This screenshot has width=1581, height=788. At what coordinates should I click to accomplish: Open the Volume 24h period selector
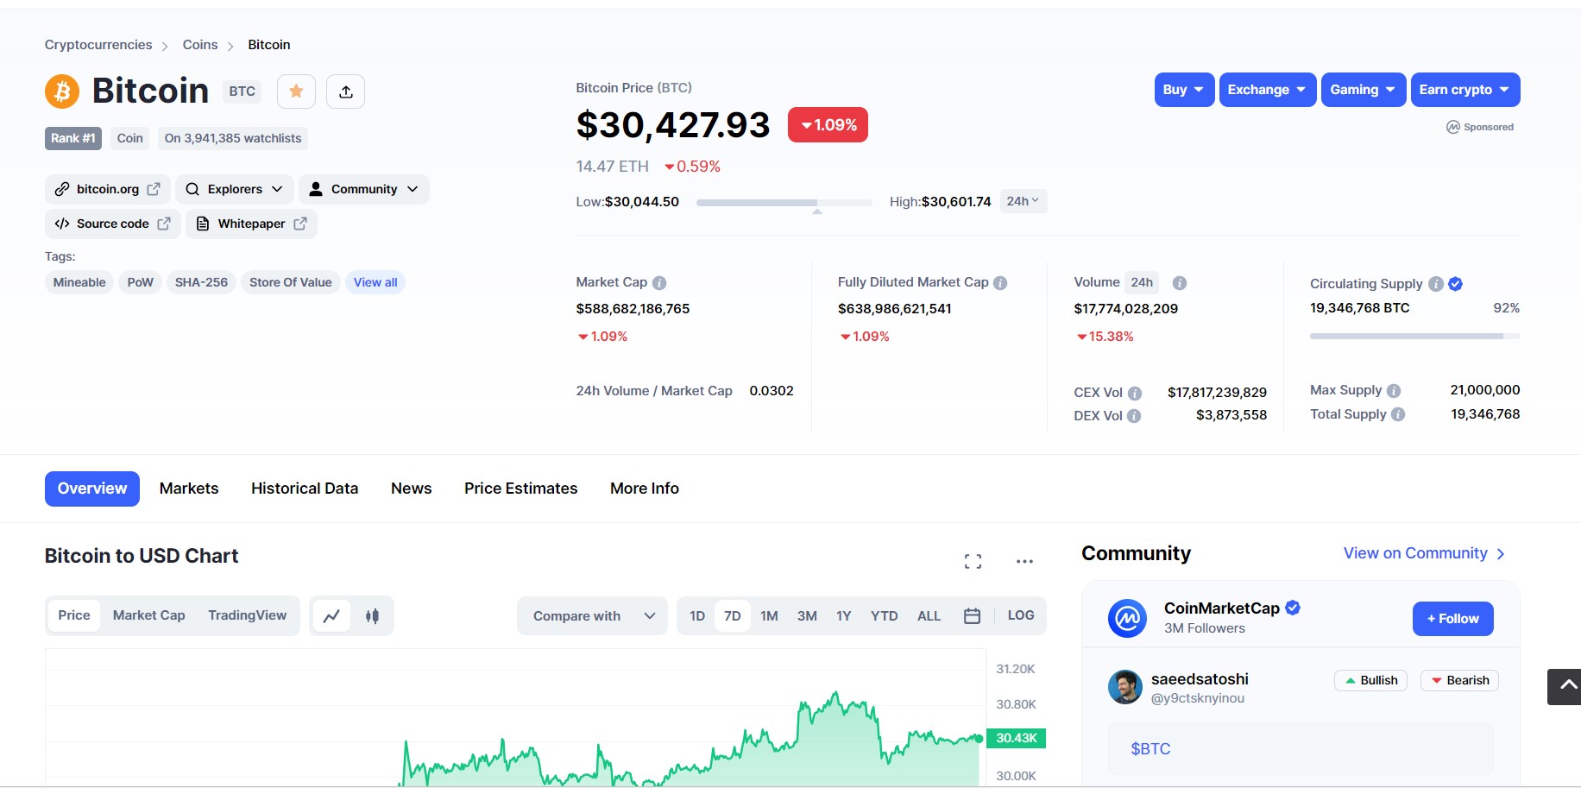[x=1142, y=282]
